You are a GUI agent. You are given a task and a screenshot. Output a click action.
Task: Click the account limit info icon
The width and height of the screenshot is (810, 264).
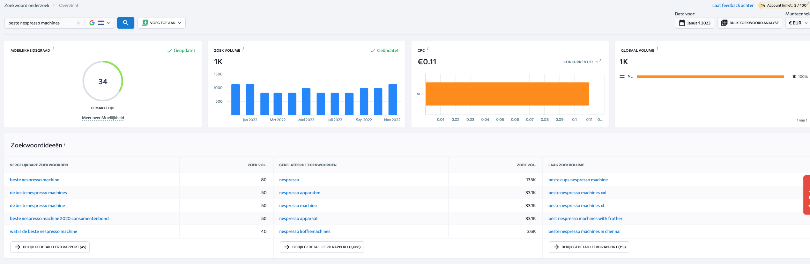pyautogui.click(x=808, y=4)
